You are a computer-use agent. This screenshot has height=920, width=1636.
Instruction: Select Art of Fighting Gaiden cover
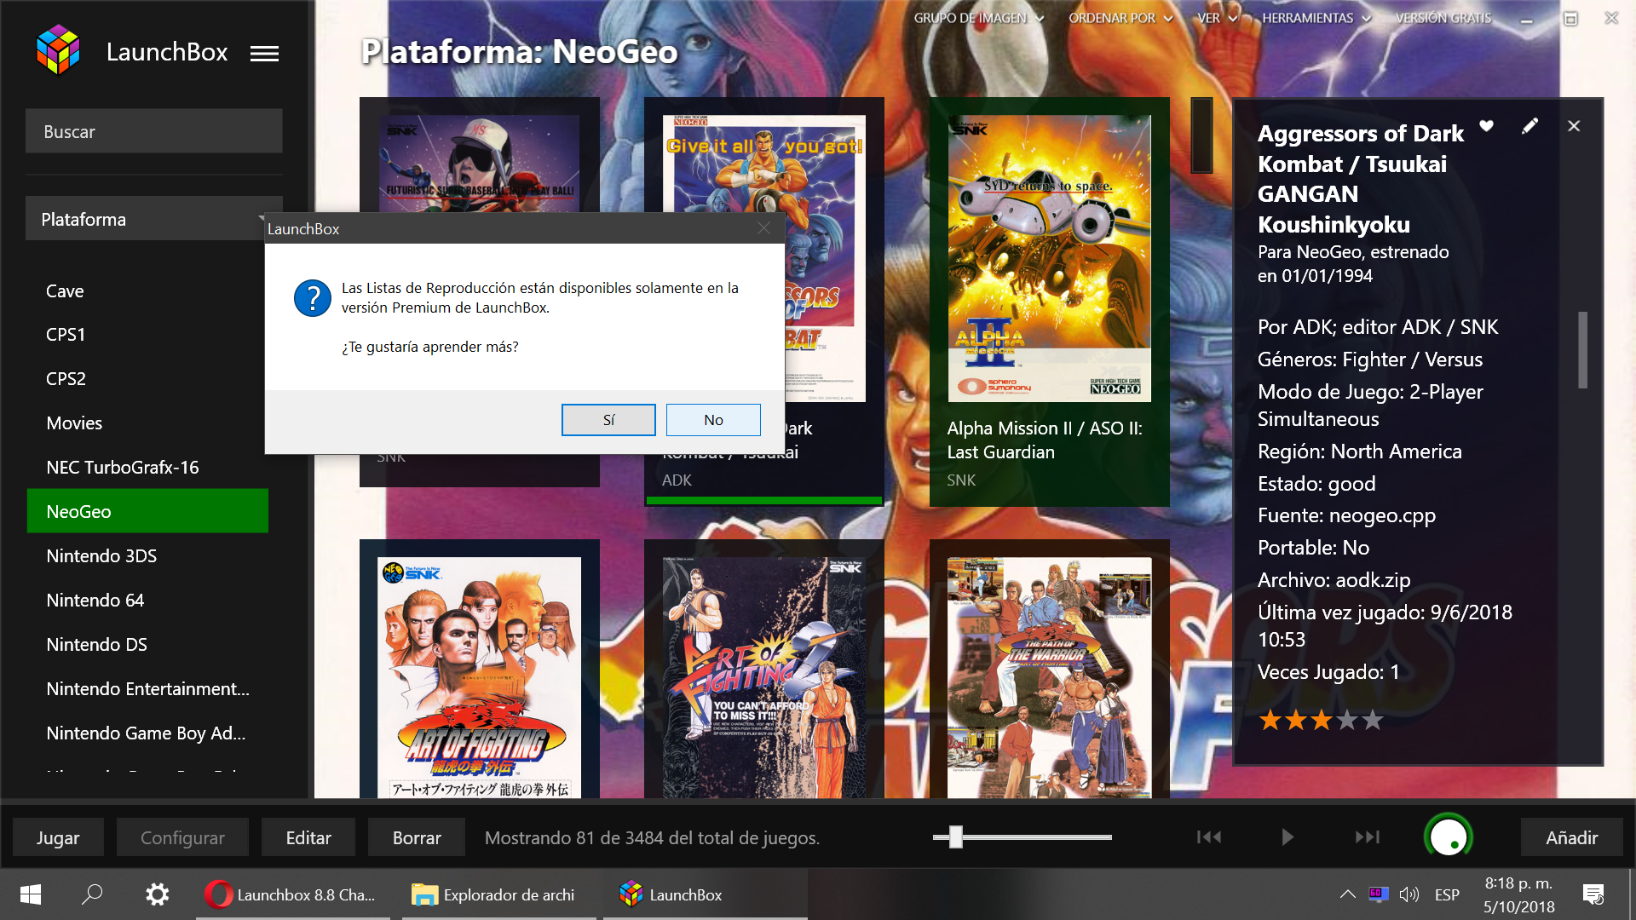tap(480, 677)
